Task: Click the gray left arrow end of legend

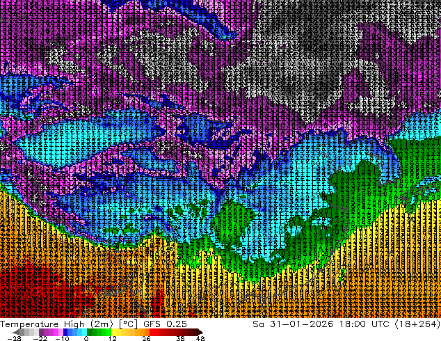Action: click(x=16, y=332)
